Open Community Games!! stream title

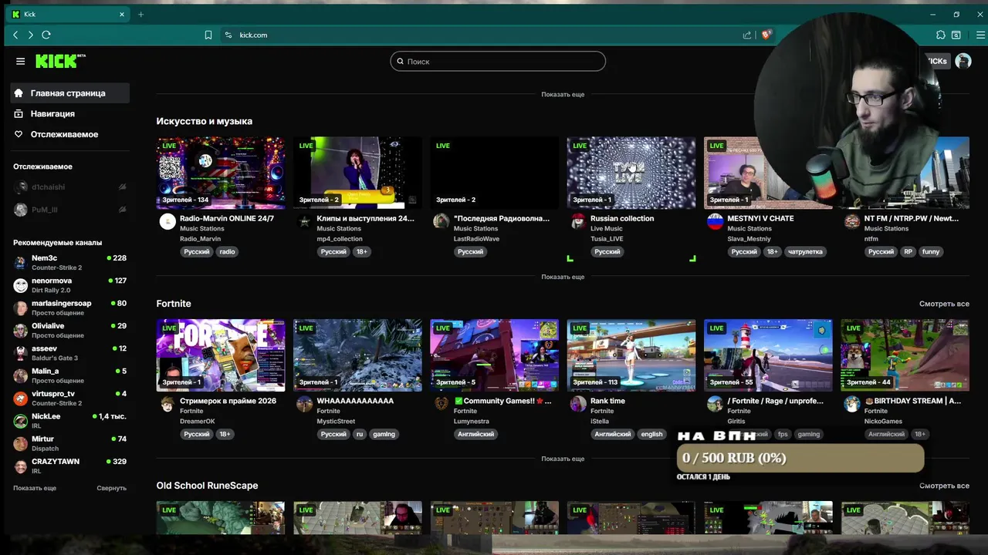tap(502, 401)
